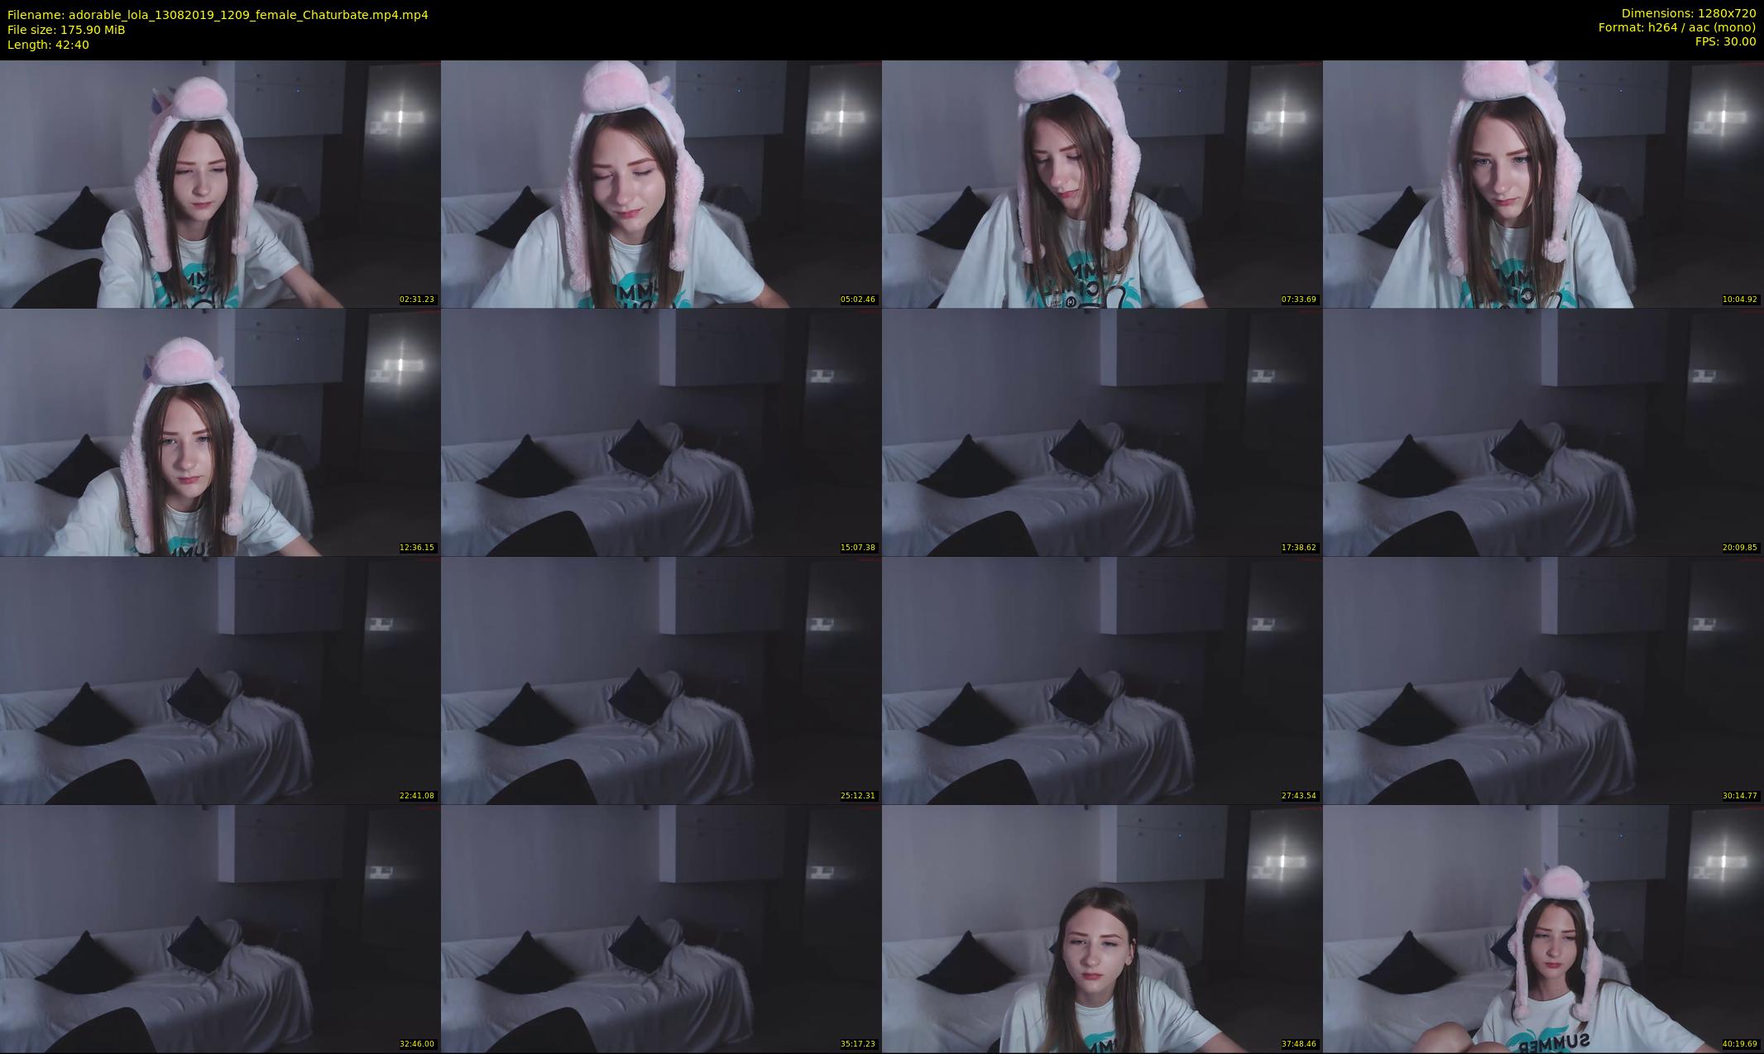
Task: Select the 12:36.15 thumbnail
Action: 220,432
